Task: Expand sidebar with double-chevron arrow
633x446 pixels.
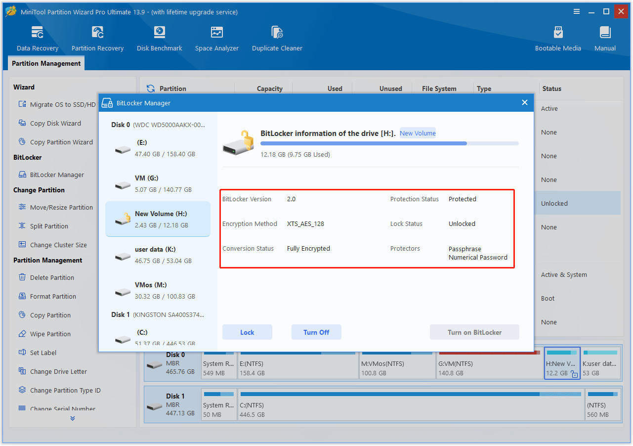Action: coord(73,418)
